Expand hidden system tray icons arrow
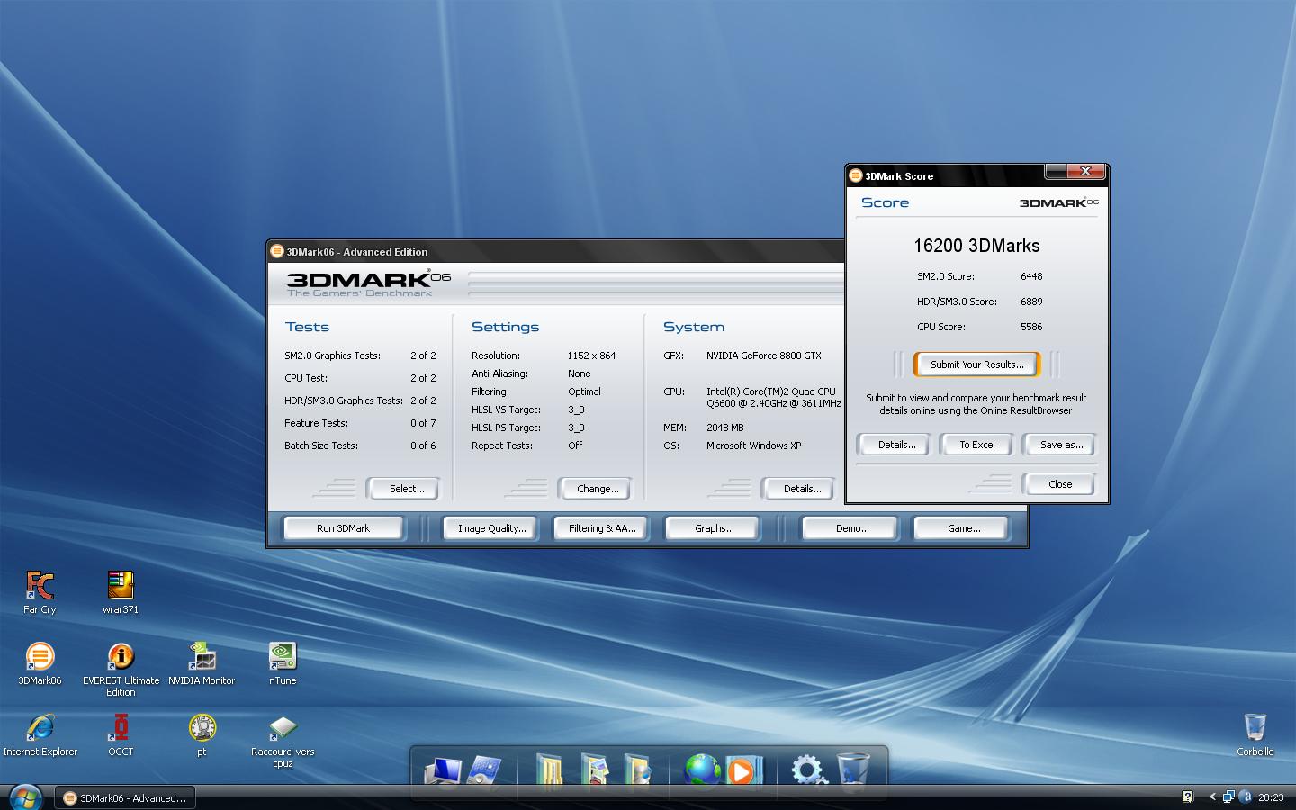 click(x=1212, y=796)
